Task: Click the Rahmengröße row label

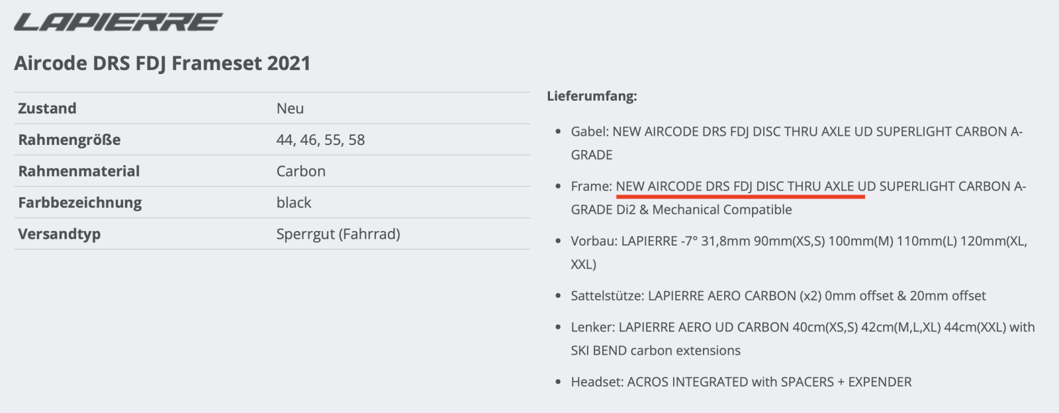Action: click(69, 140)
